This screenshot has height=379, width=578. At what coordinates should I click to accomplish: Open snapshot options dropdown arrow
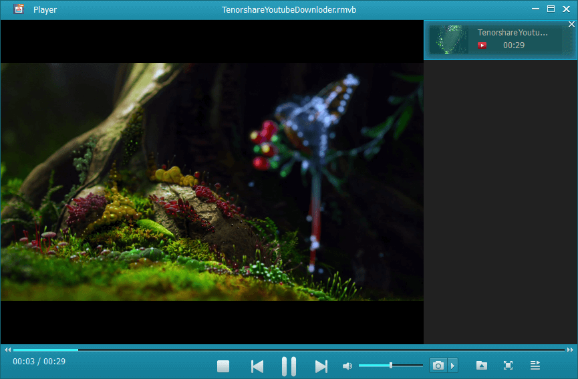click(452, 366)
